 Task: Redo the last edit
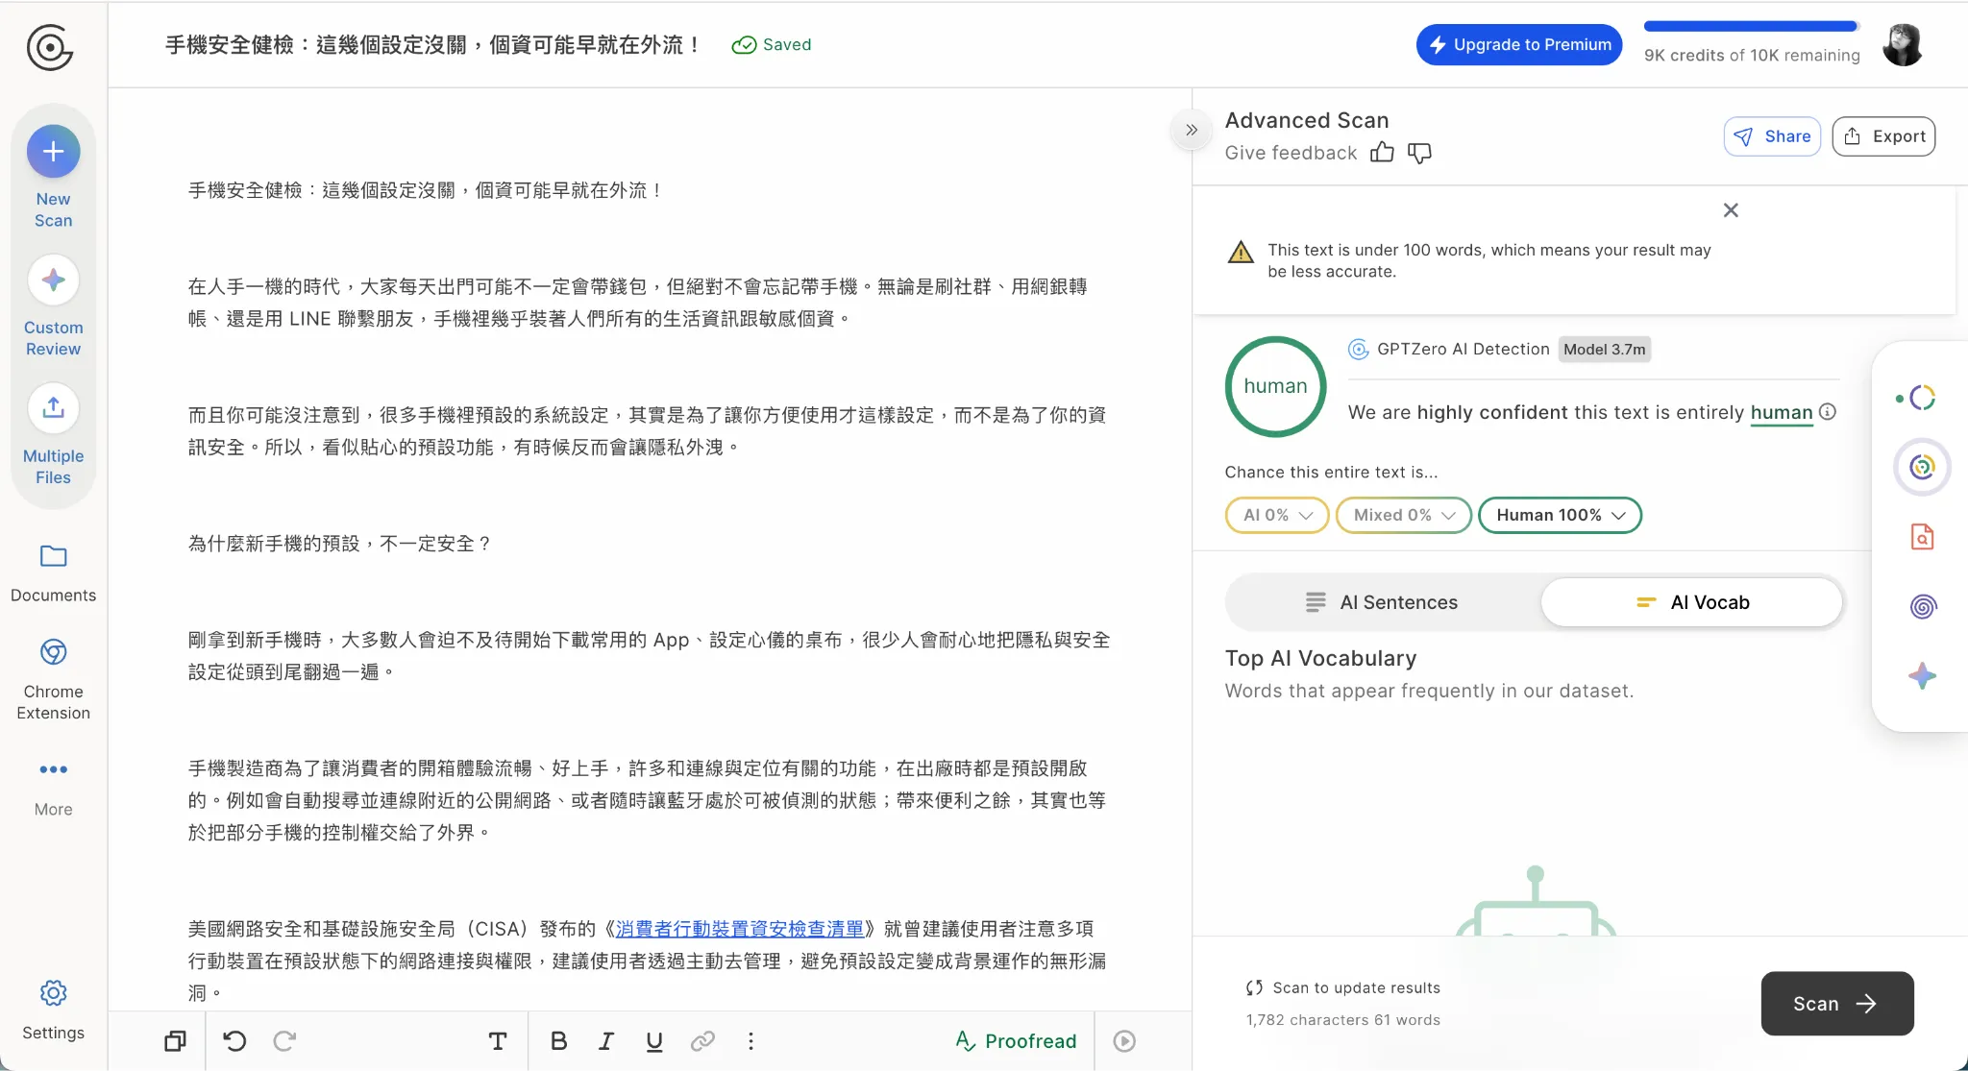(x=284, y=1041)
